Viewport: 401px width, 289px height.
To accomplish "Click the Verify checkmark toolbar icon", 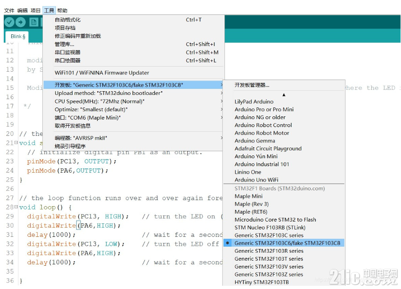I will click(9, 22).
